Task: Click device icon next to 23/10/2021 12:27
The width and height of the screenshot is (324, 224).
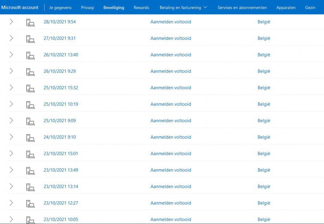Action: click(30, 204)
